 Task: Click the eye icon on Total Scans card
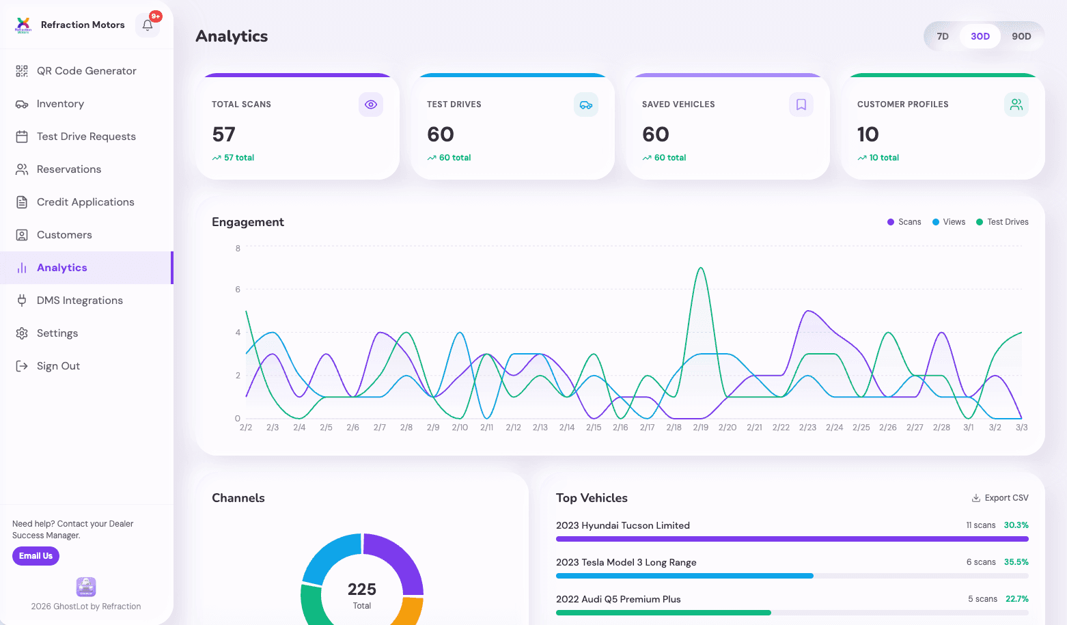tap(371, 105)
